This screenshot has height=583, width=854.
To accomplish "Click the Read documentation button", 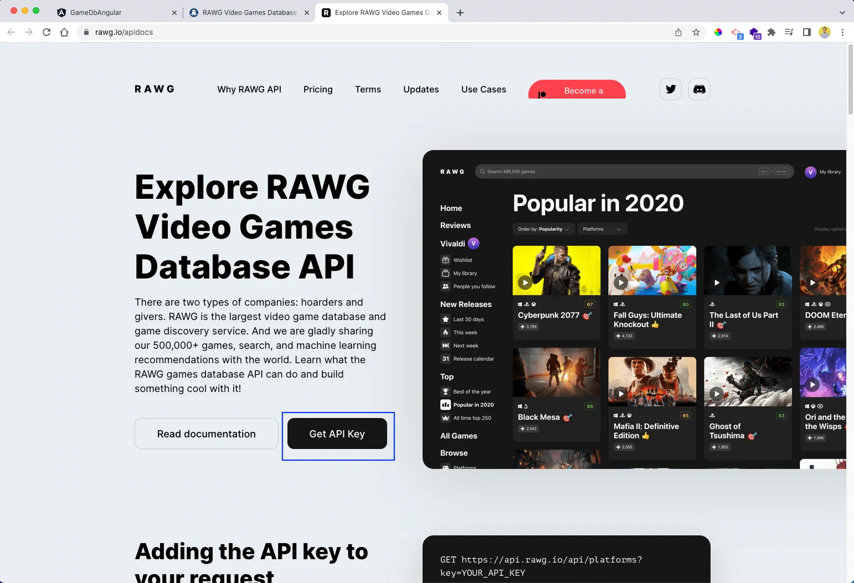I will tap(207, 434).
